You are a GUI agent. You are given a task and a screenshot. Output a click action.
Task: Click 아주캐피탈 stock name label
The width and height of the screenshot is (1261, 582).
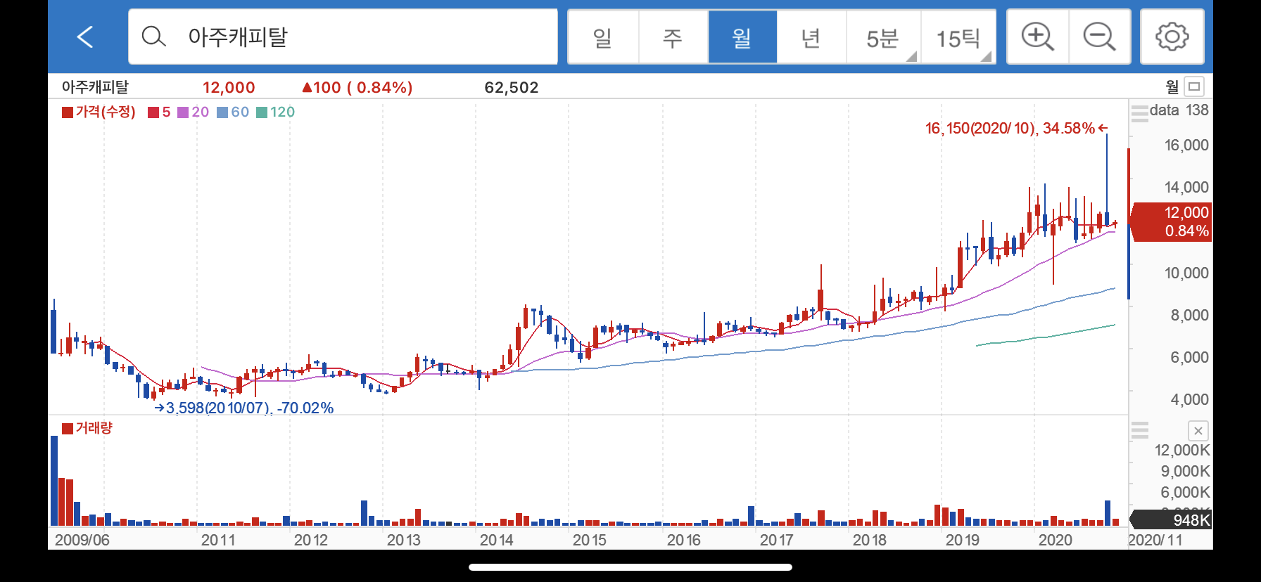tap(95, 87)
